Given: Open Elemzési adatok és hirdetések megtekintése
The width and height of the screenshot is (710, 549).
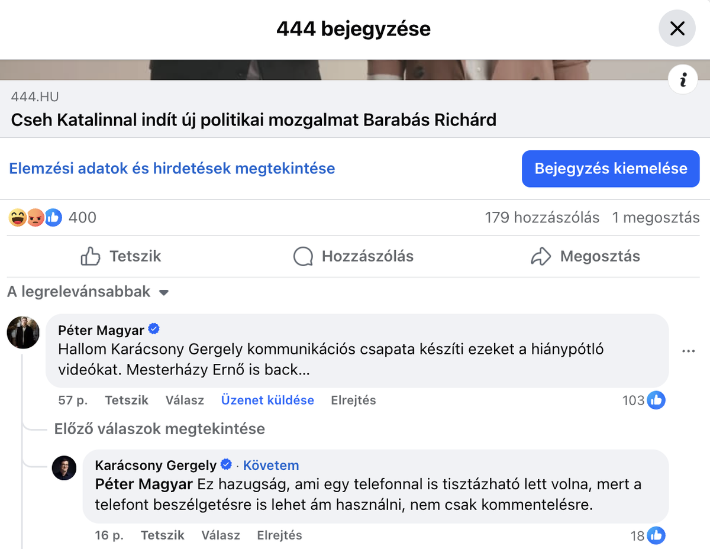Looking at the screenshot, I should pos(172,169).
